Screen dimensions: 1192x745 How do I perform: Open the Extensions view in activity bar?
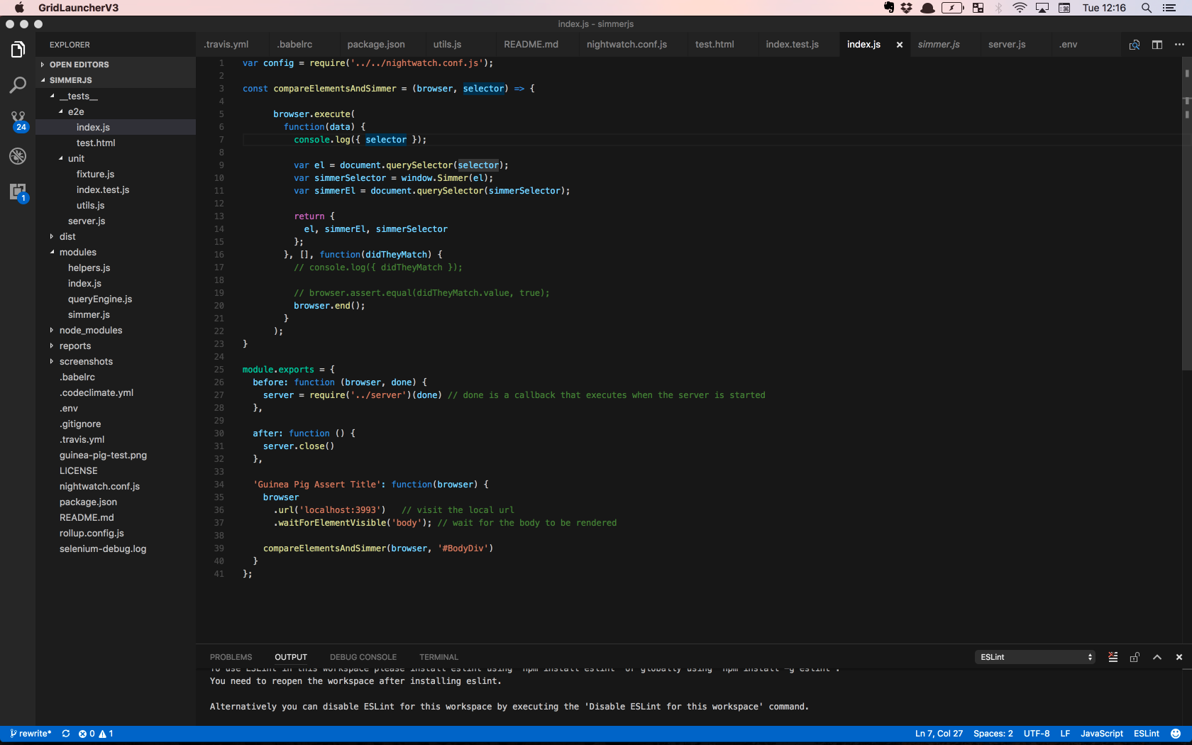tap(18, 192)
